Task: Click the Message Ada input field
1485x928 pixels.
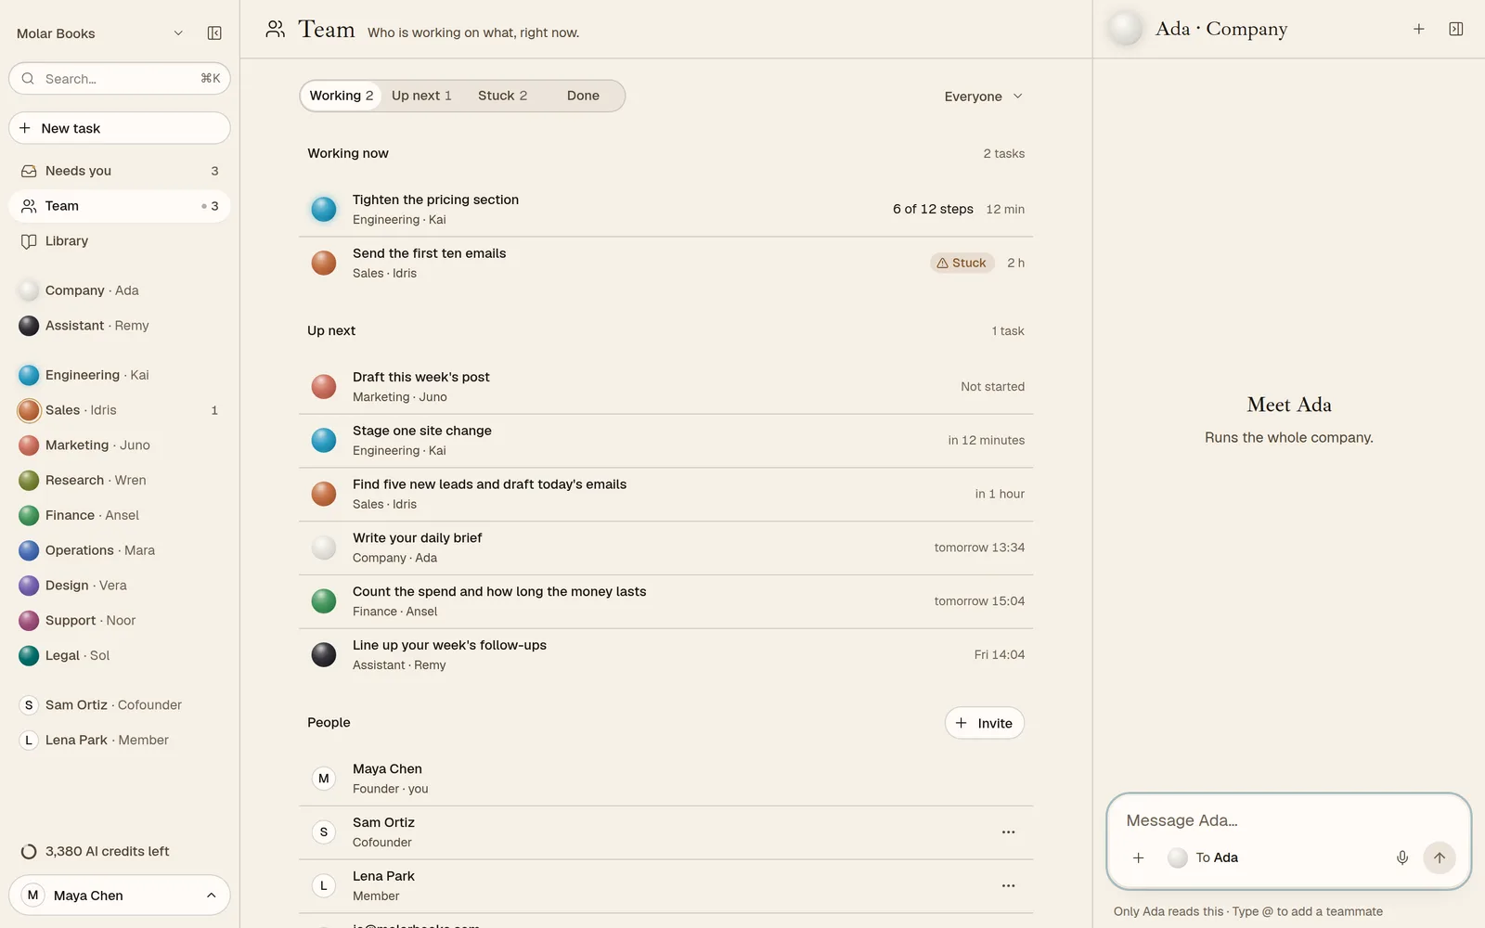Action: pos(1288,820)
